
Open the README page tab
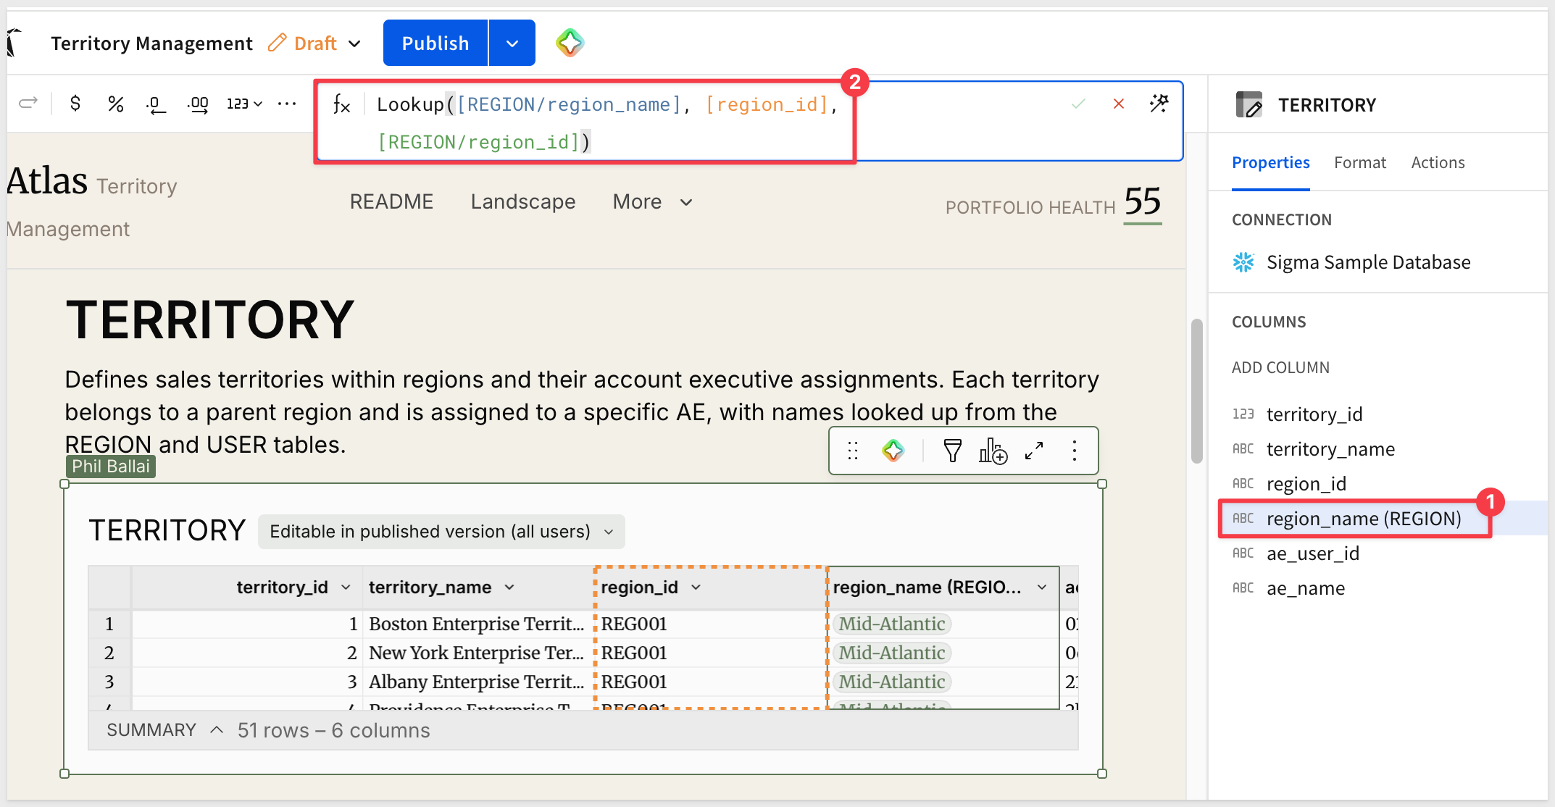click(x=391, y=201)
